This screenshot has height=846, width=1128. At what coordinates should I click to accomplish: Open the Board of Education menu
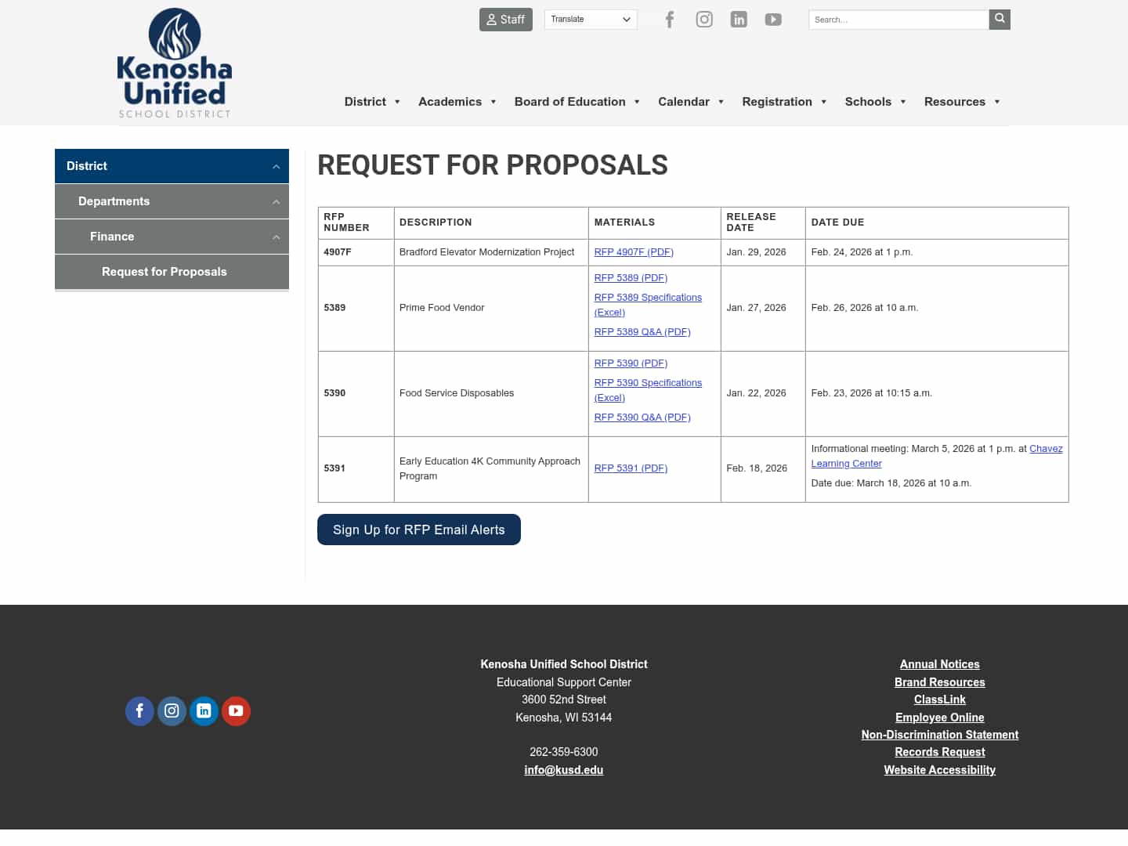pyautogui.click(x=577, y=102)
